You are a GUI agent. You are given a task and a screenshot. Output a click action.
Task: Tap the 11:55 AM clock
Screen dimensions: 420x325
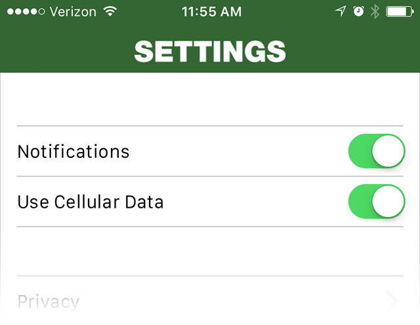pos(210,11)
